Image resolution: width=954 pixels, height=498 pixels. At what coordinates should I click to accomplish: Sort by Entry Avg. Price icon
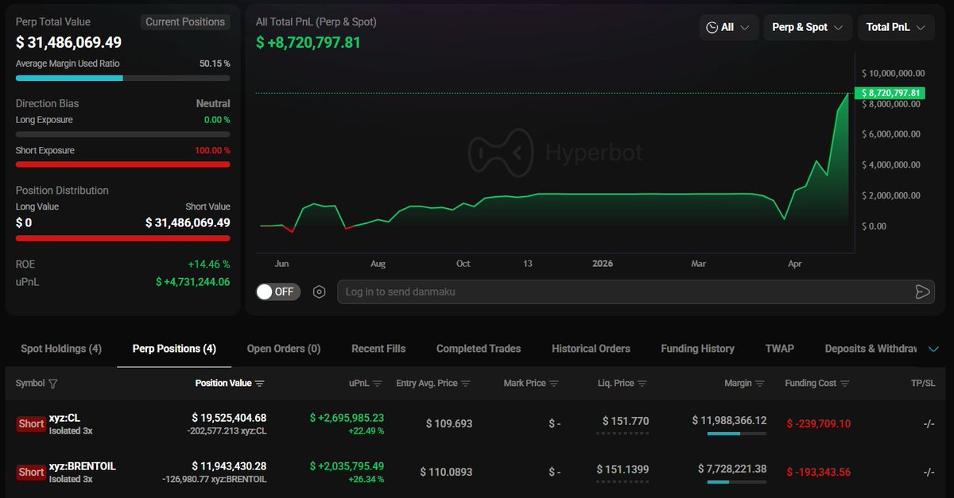click(466, 384)
